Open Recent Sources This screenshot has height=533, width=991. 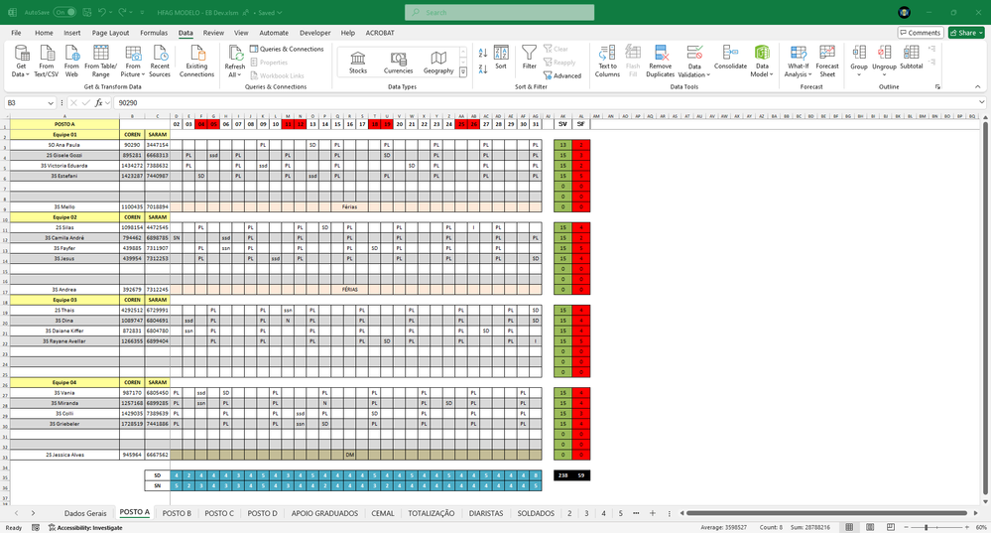pyautogui.click(x=160, y=62)
